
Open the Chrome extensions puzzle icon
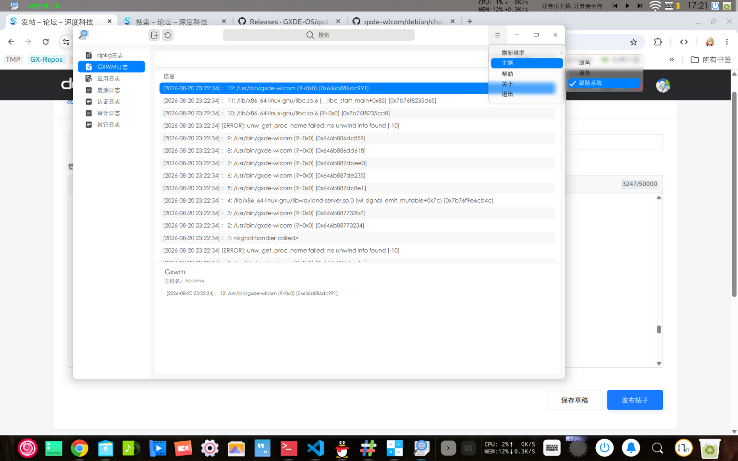pyautogui.click(x=658, y=42)
